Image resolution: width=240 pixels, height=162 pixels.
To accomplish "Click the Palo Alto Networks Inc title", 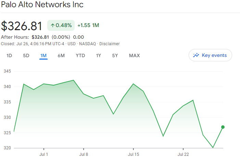I will pyautogui.click(x=42, y=5).
